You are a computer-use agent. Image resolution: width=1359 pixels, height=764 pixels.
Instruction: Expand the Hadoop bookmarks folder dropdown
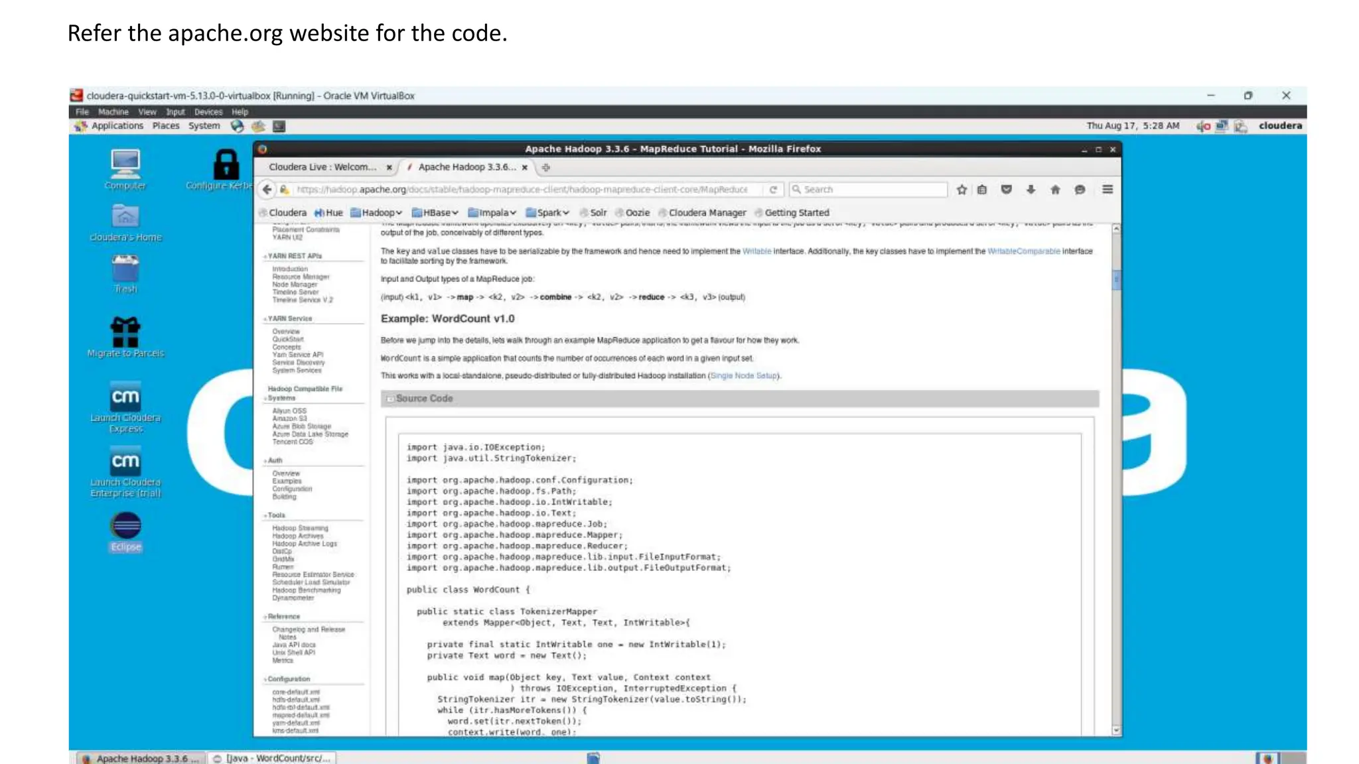click(x=376, y=213)
